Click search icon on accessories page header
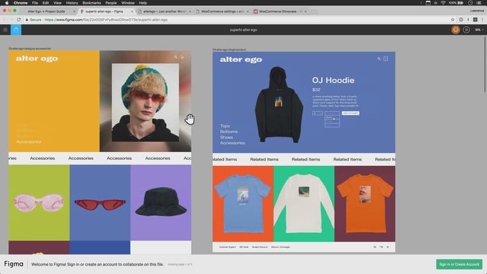487x274 pixels. (x=176, y=57)
